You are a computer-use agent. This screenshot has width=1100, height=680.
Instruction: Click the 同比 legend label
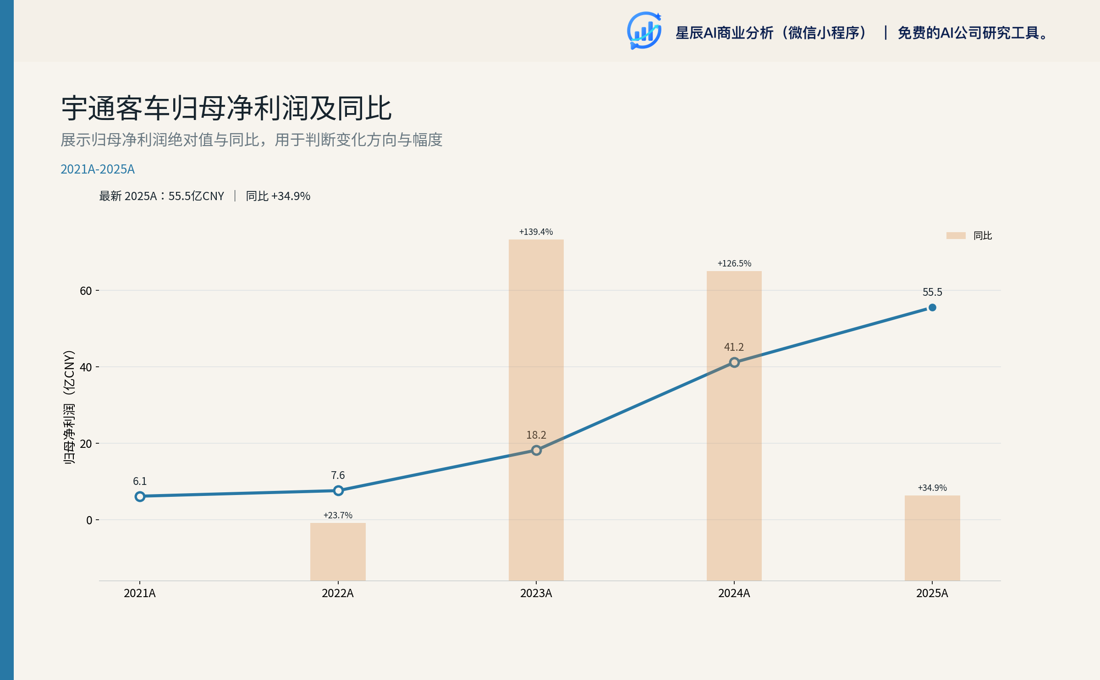coord(982,235)
